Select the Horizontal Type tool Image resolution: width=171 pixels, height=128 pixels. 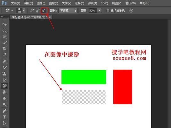coord(4,117)
